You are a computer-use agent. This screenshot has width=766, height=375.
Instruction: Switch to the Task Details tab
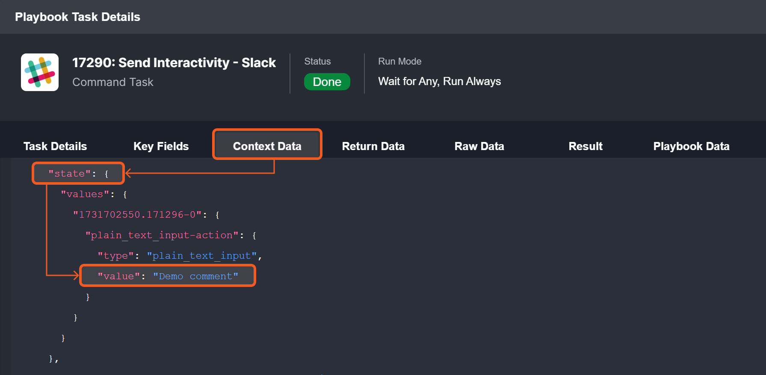[x=55, y=146]
